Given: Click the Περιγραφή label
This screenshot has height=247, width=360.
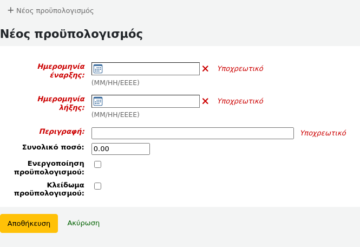Looking at the screenshot, I should click(x=62, y=132).
